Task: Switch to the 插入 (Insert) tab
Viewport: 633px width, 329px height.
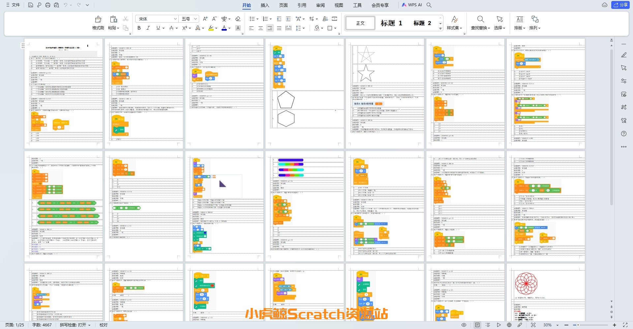Action: pyautogui.click(x=265, y=5)
